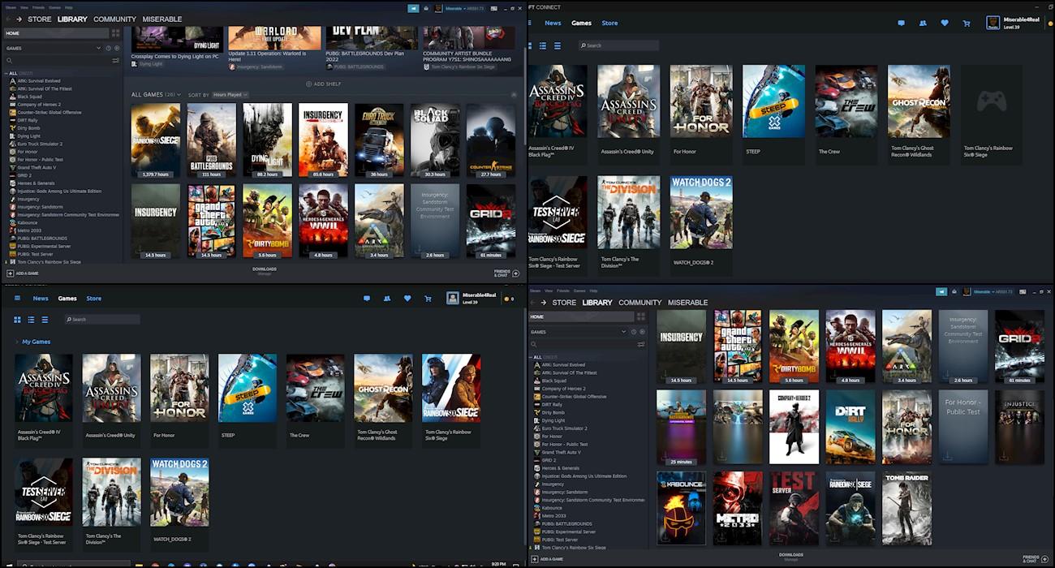Click the forward arrow in top-left Steam window
Image resolution: width=1055 pixels, height=568 pixels.
(x=19, y=19)
